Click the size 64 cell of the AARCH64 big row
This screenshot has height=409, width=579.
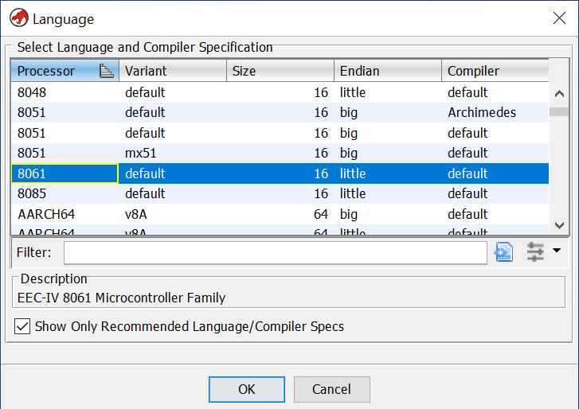(x=280, y=214)
